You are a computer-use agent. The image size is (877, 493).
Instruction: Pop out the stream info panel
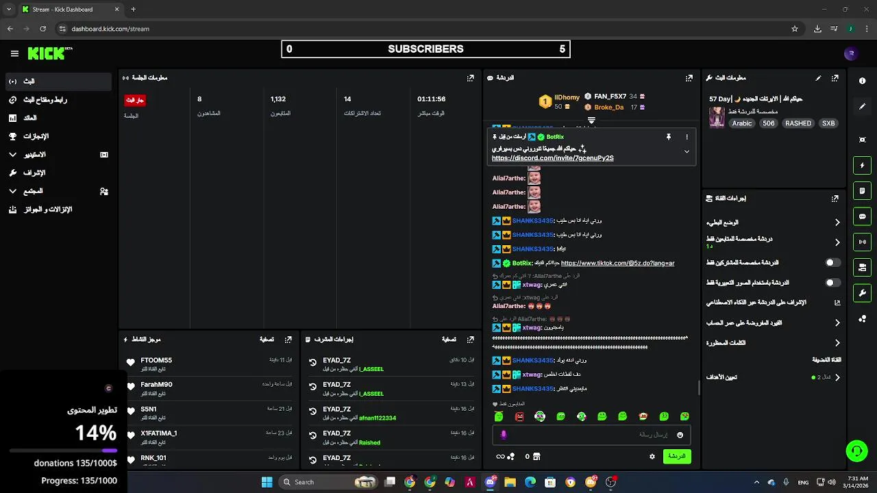pyautogui.click(x=835, y=78)
